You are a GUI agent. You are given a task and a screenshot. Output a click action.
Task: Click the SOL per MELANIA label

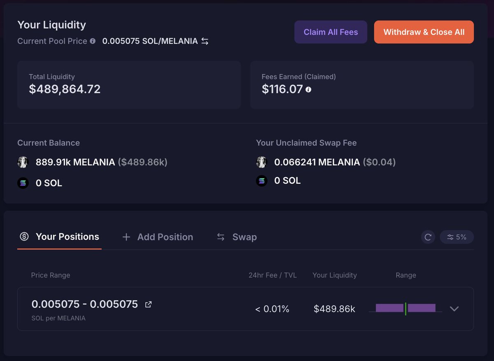pos(58,318)
